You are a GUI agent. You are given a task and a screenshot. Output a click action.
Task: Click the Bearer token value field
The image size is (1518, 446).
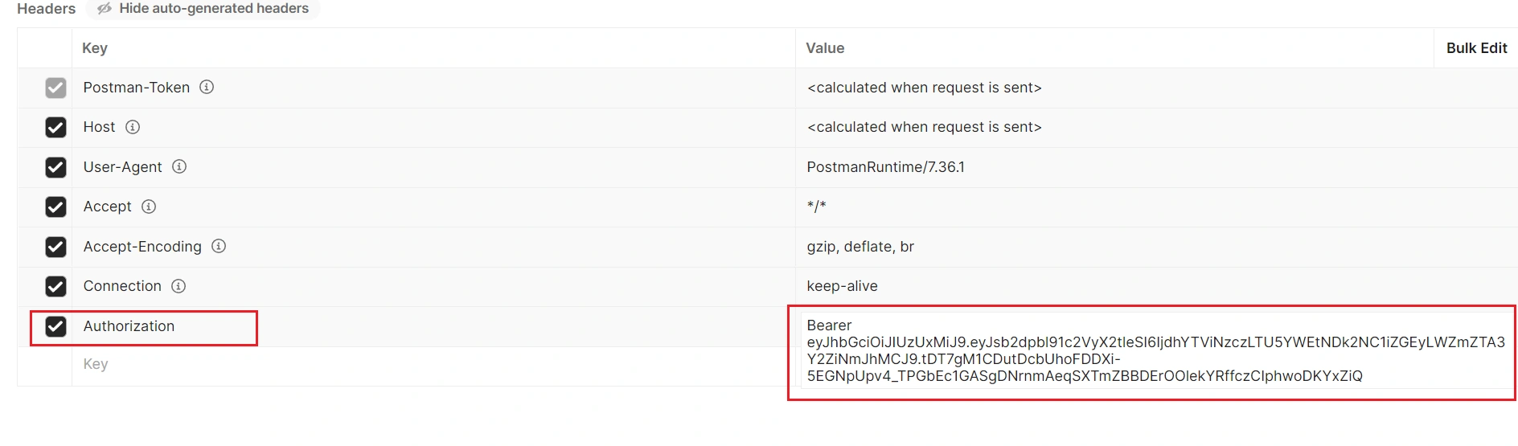tap(1155, 351)
